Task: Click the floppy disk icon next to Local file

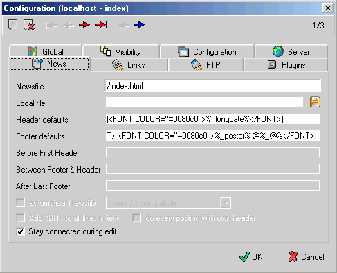Action: coord(315,102)
